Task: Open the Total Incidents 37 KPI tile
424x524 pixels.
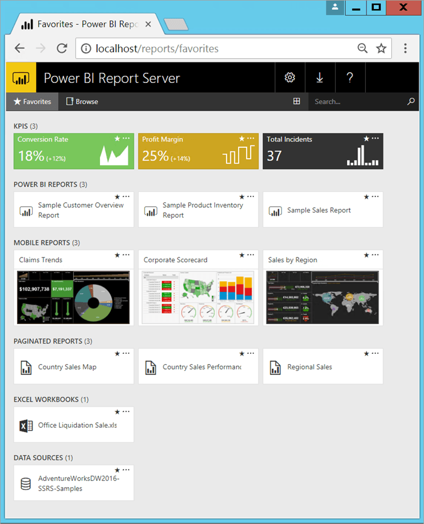Action: coord(323,151)
